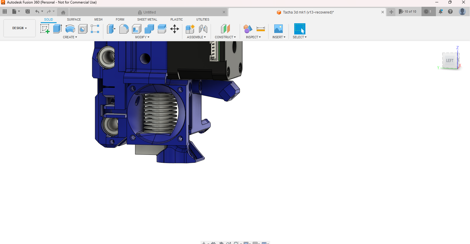Expand the Undo history dropdown arrow
Viewport: 470px width, 244px height.
click(x=42, y=11)
